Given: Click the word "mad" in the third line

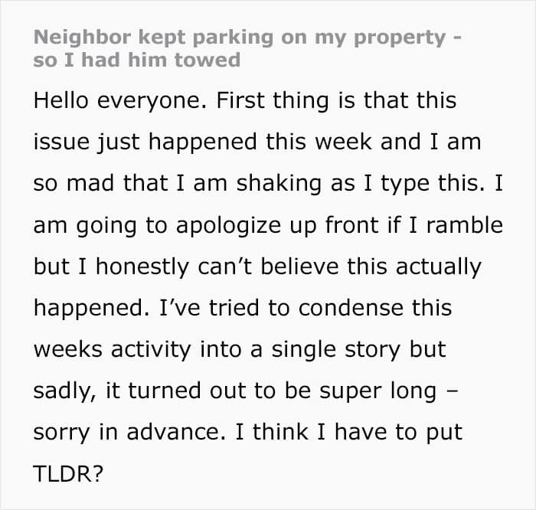Looking at the screenshot, I should pyautogui.click(x=90, y=183).
